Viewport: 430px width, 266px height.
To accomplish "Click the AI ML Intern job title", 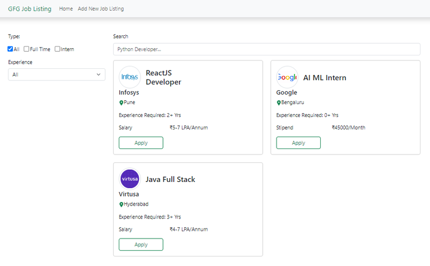I will point(325,78).
